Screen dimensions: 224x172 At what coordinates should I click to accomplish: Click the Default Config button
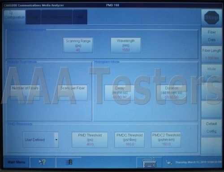211,128
